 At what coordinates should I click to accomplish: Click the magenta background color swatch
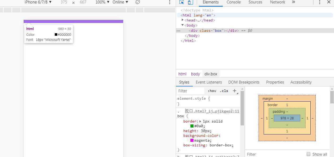(192, 140)
